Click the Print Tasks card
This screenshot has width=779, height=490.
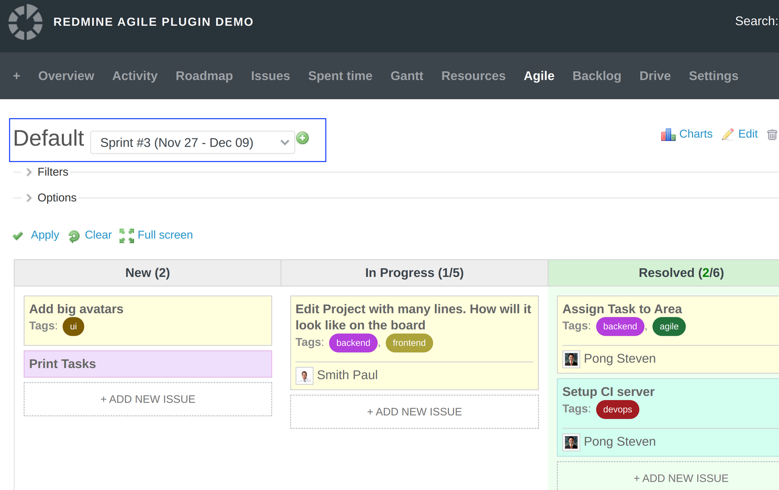148,364
